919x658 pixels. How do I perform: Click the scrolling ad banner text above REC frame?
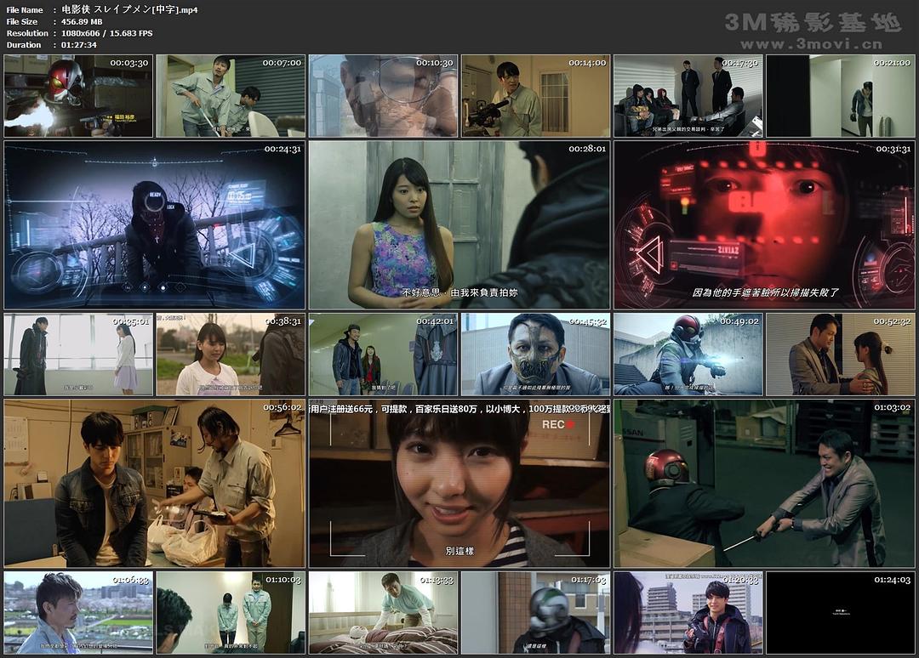(459, 410)
